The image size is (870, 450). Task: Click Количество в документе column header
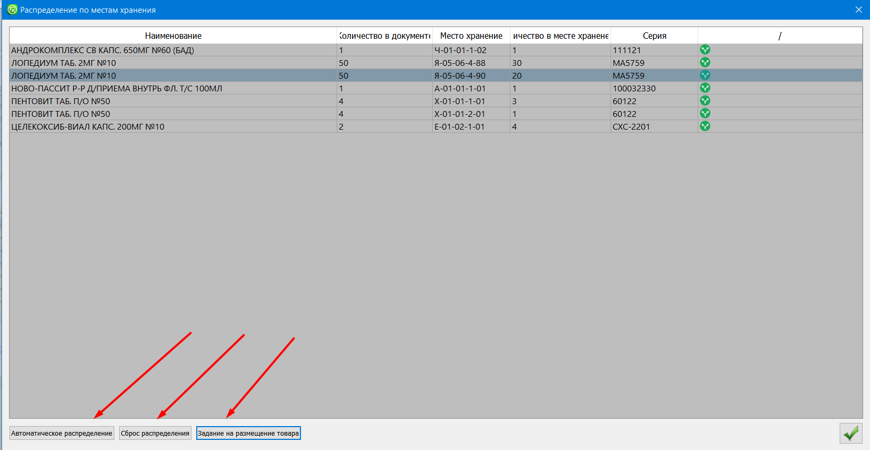(x=384, y=36)
